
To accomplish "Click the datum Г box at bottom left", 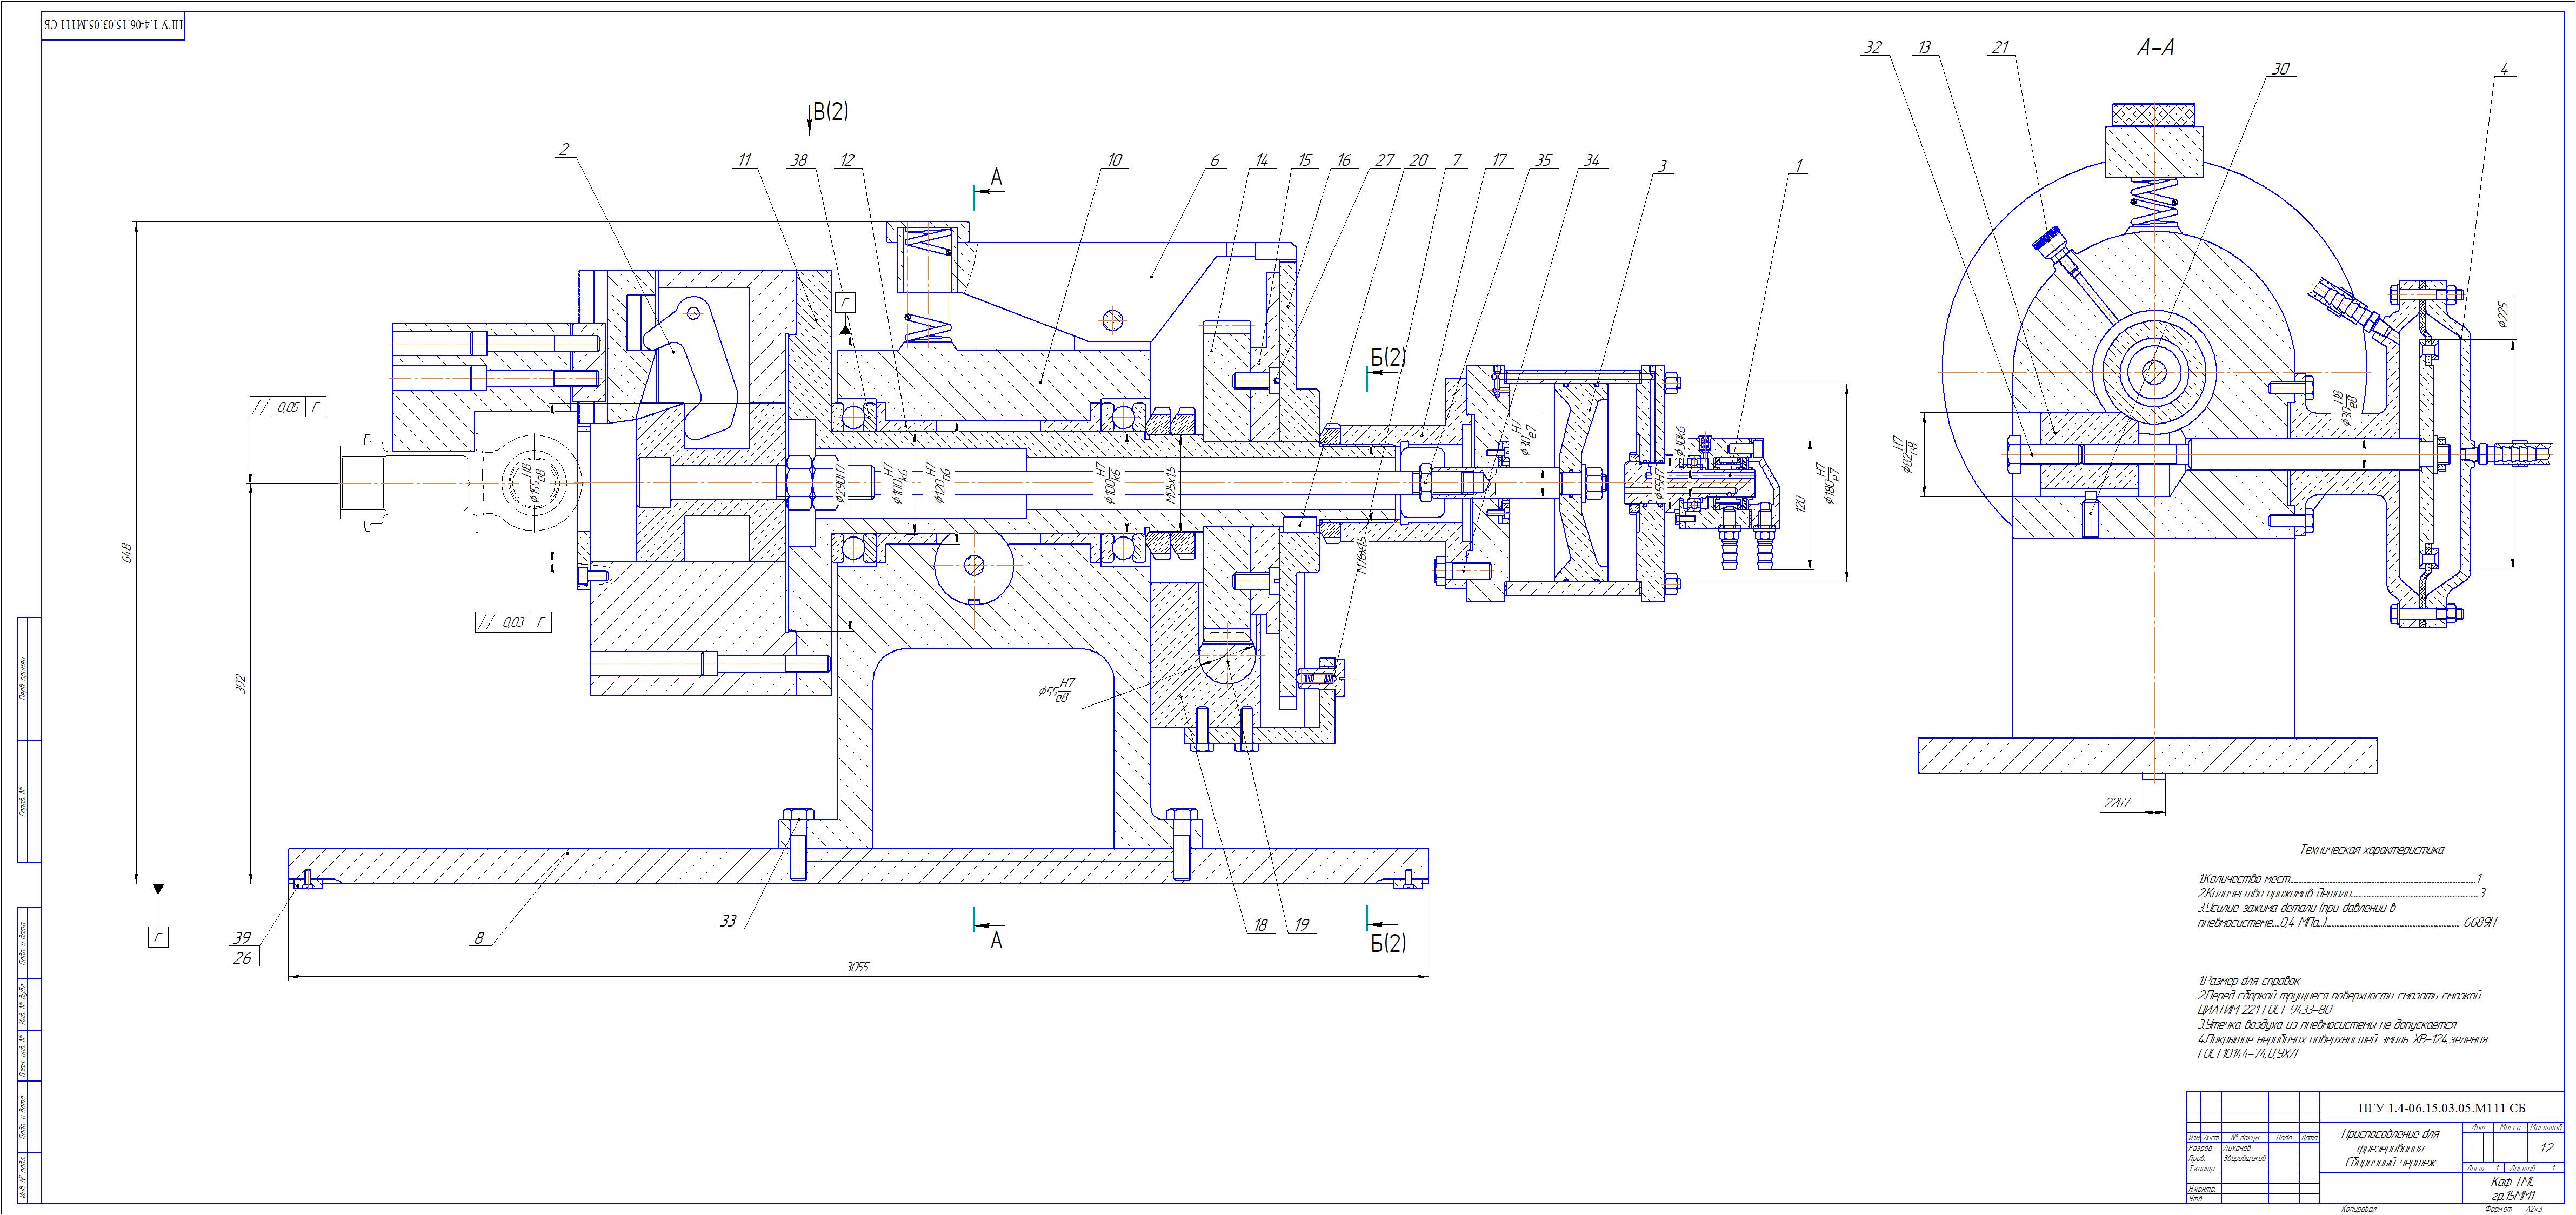I will [x=158, y=937].
